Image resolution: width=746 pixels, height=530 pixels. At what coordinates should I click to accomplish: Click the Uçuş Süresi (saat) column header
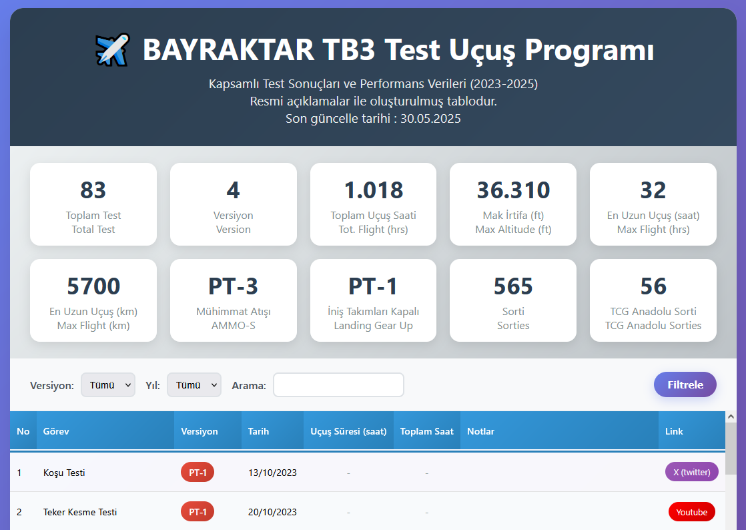[x=349, y=431]
